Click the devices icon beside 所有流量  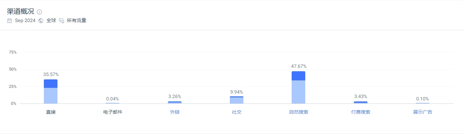point(62,21)
